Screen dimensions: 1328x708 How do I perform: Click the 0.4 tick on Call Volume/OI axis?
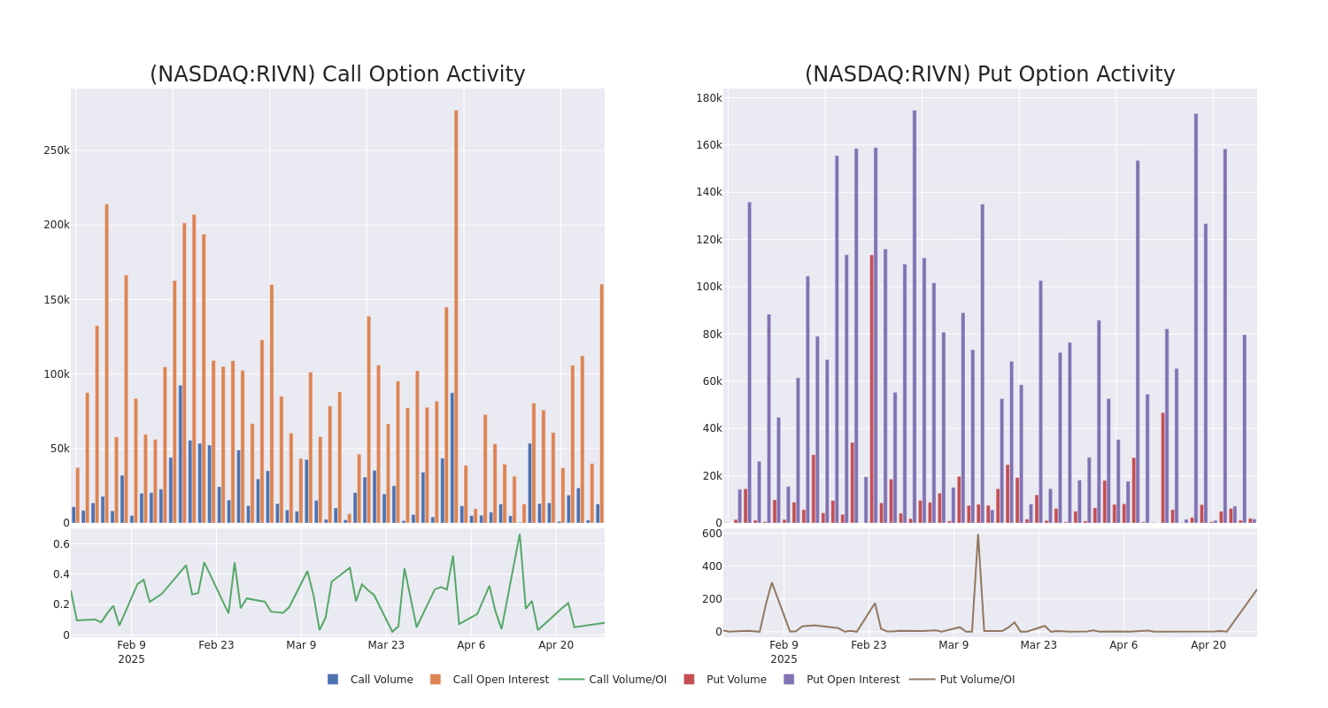(61, 574)
